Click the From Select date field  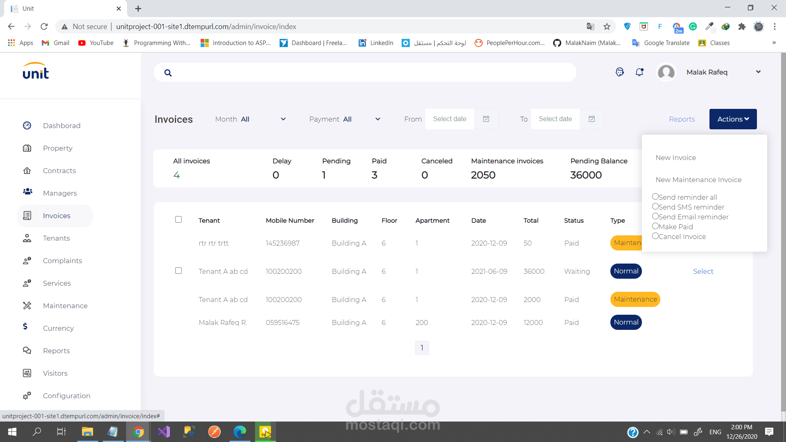pos(449,119)
